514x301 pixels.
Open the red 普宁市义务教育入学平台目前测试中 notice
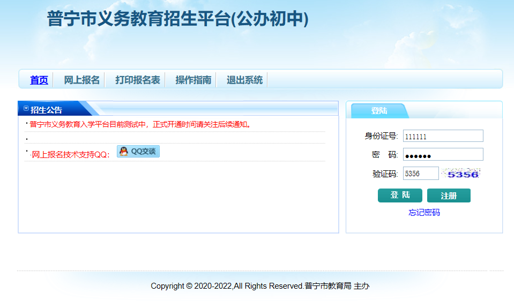point(140,124)
